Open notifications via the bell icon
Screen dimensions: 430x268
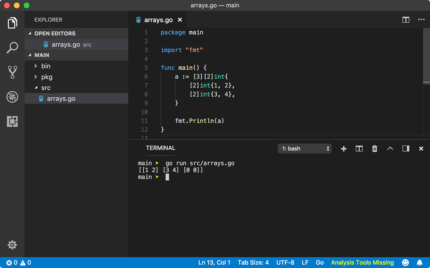pyautogui.click(x=420, y=262)
